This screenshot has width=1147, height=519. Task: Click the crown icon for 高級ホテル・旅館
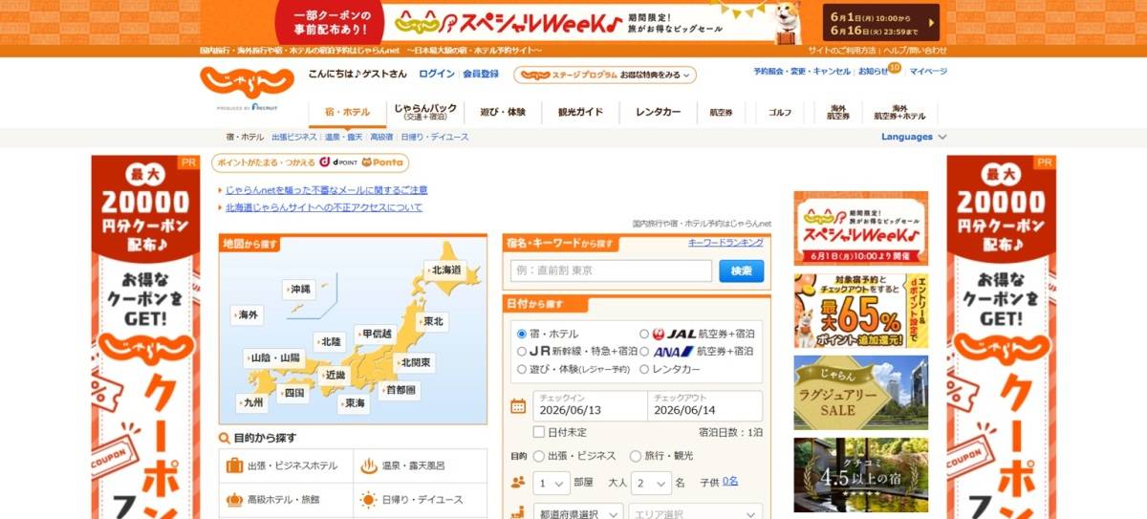[234, 499]
